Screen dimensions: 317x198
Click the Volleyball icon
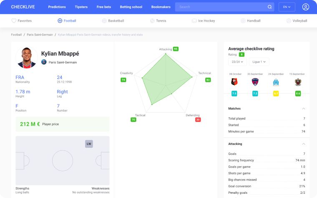(x=289, y=20)
